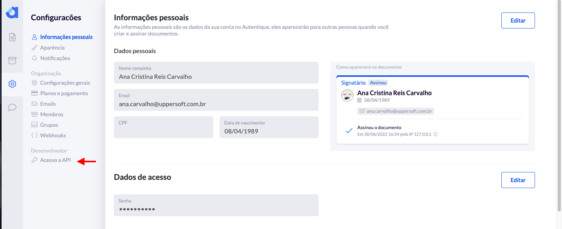Click the Nome completo field
The width and height of the screenshot is (562, 229).
click(x=216, y=73)
